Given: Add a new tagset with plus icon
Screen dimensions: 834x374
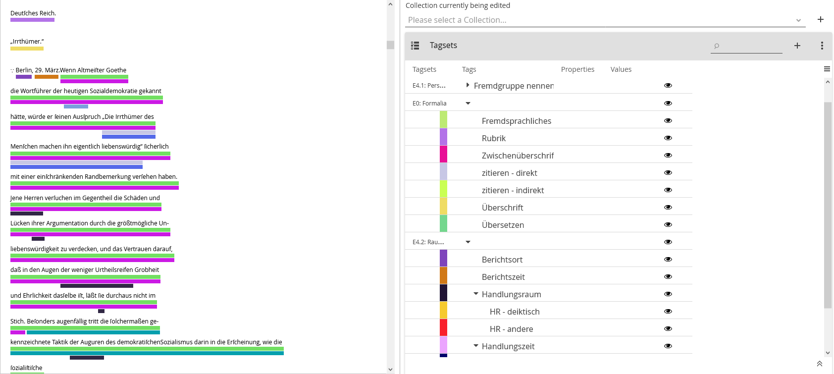Looking at the screenshot, I should [797, 46].
